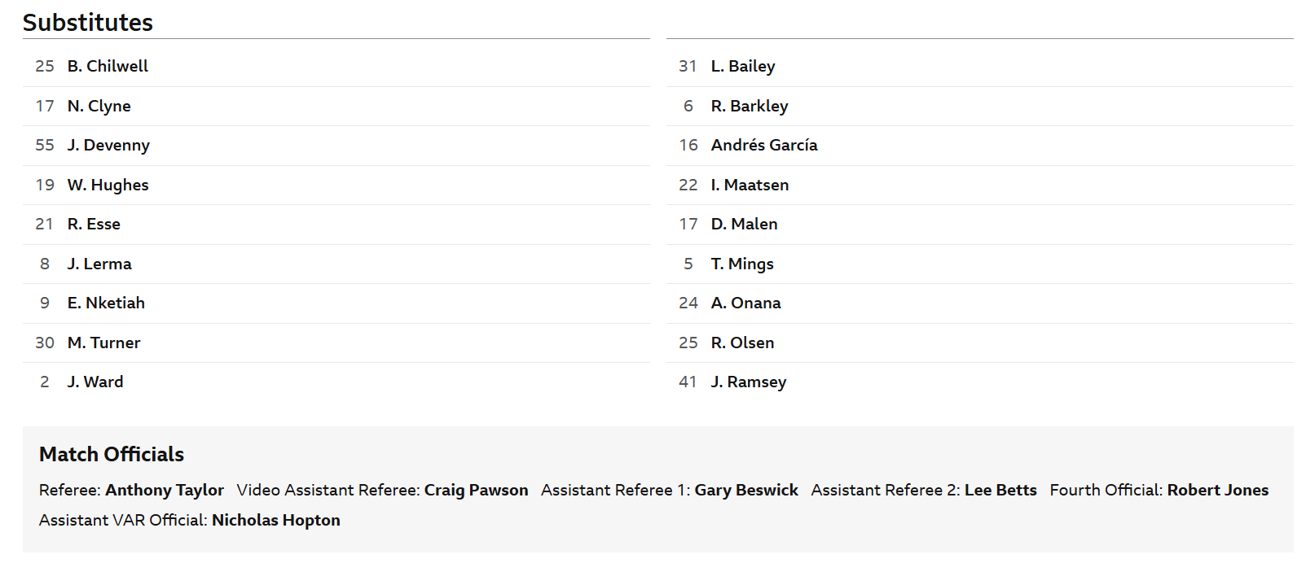Screen dimensions: 1306x563
Task: Select R. Barkley entry
Action: [x=750, y=106]
